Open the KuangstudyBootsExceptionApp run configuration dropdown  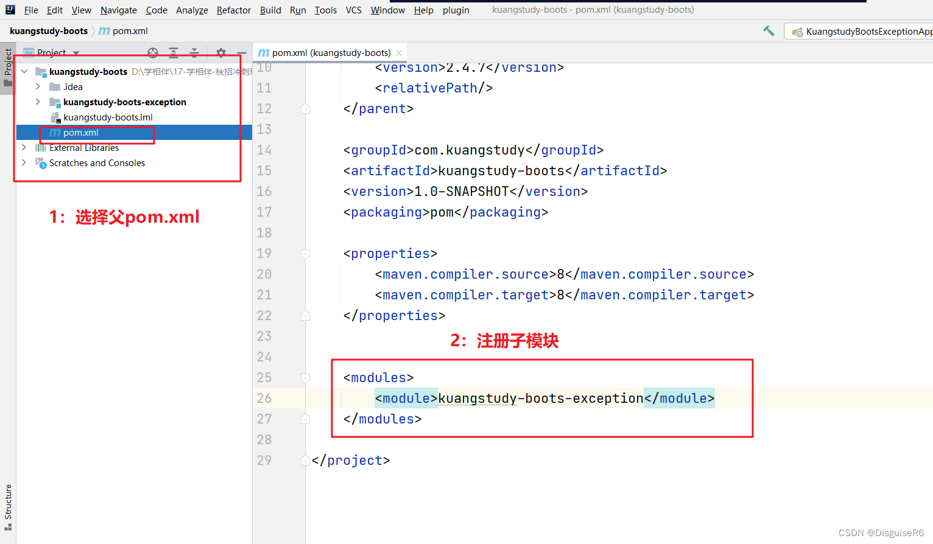click(860, 31)
